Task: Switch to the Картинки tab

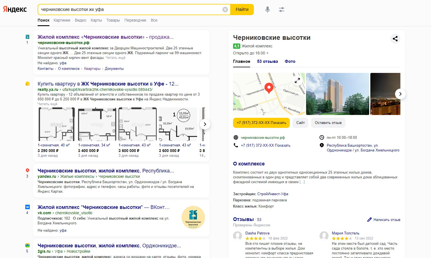Action: pos(62,20)
